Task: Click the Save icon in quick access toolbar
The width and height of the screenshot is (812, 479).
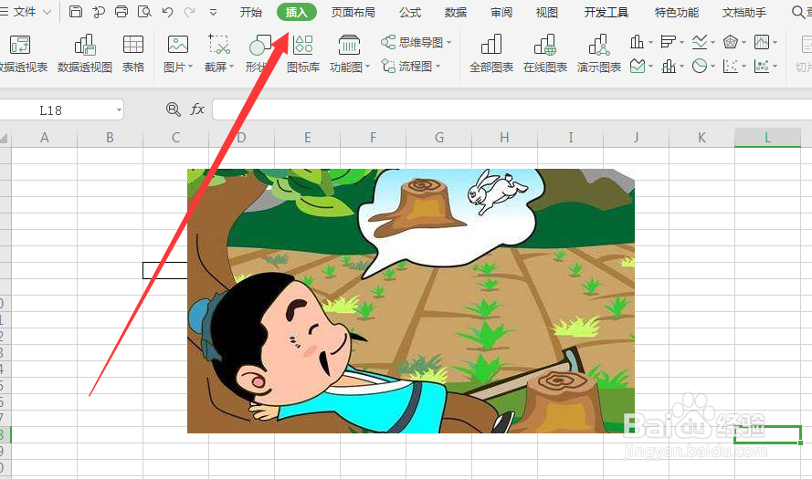Action: [x=76, y=11]
